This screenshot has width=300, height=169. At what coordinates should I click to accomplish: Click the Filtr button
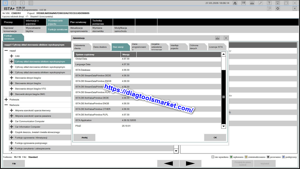pyautogui.click(x=14, y=163)
